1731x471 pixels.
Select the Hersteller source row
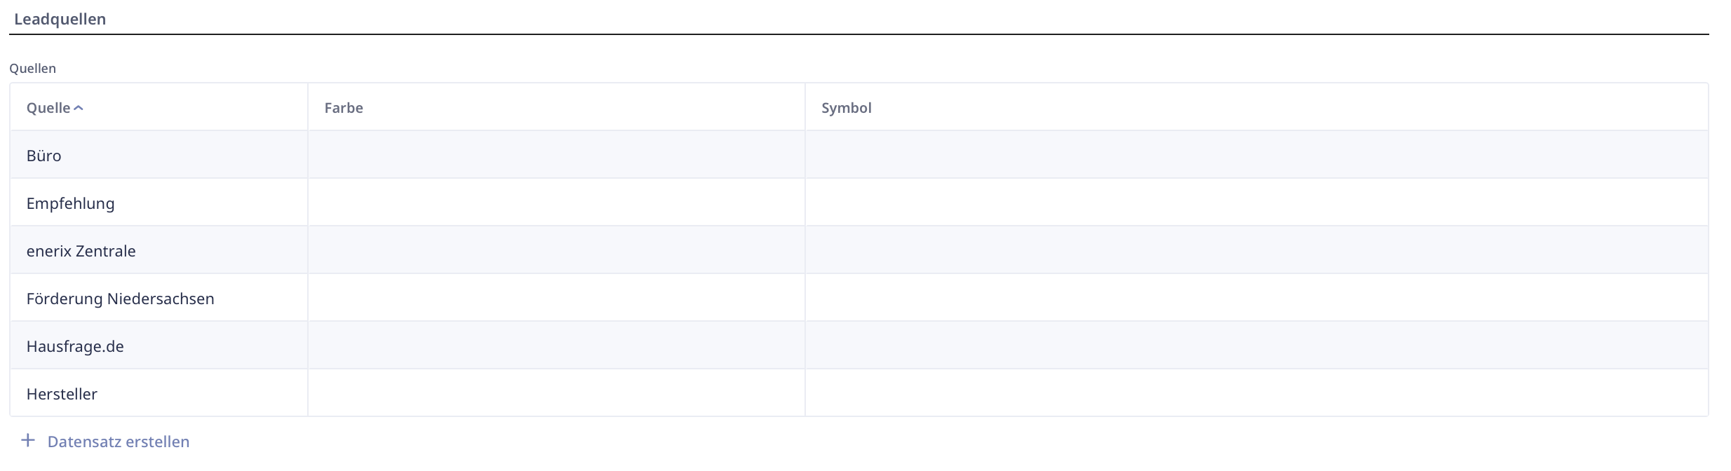62,394
